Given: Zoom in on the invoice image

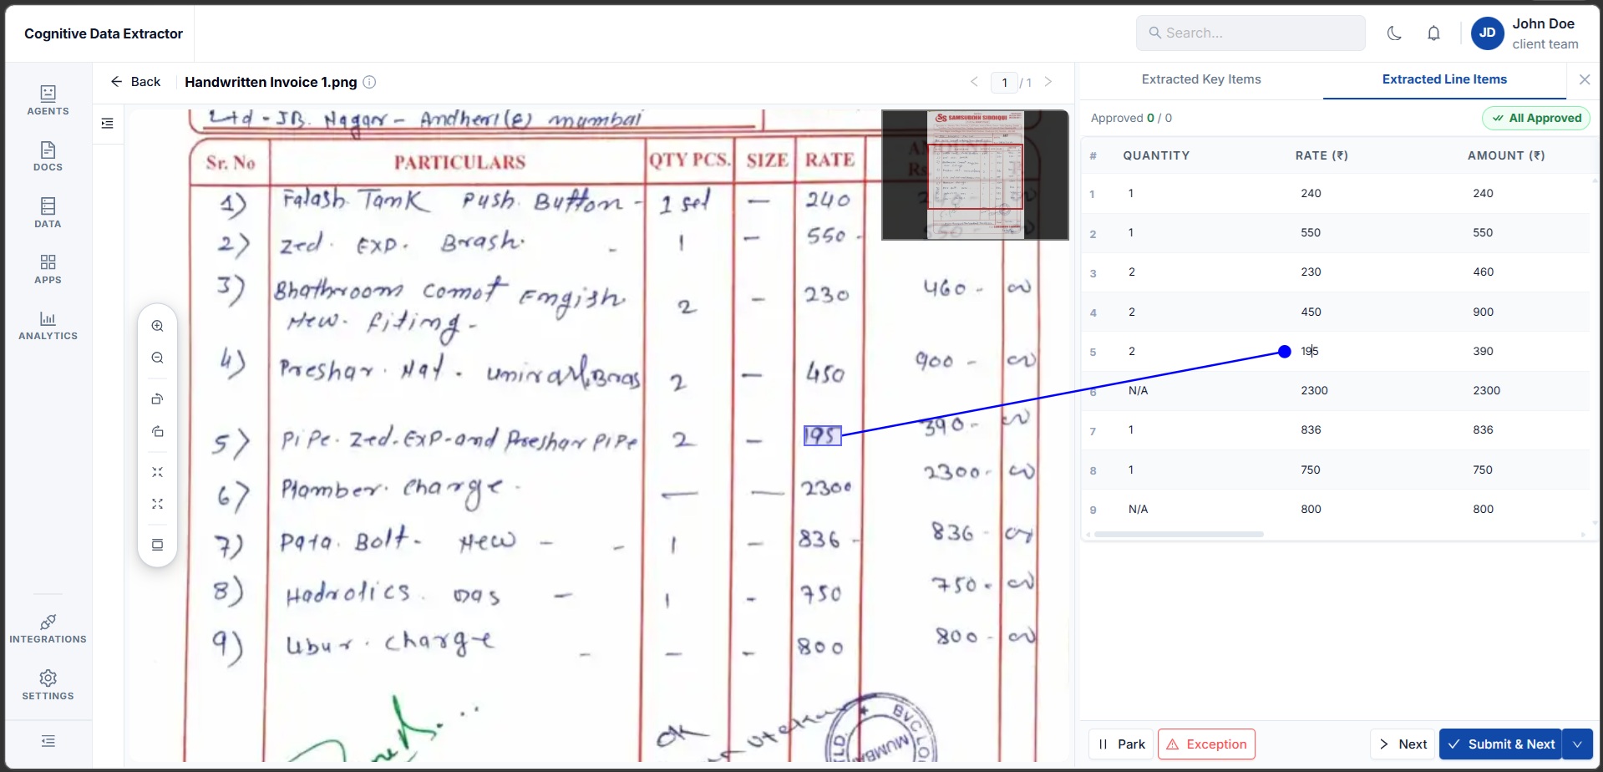Looking at the screenshot, I should coord(157,326).
